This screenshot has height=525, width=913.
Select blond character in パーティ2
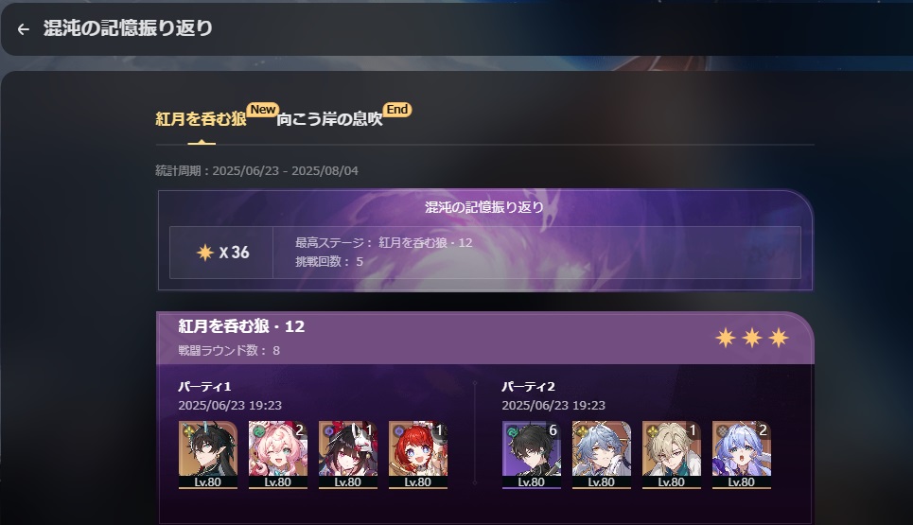pos(672,455)
